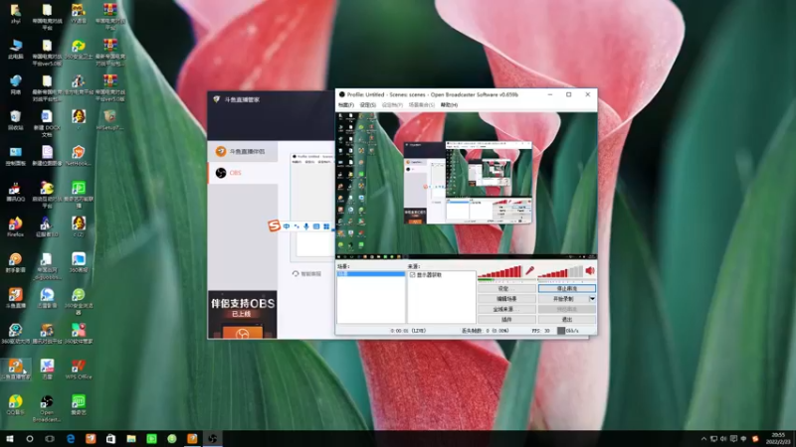This screenshot has height=447, width=796.
Task: Click the voice input microphone on the Sogou bar
Action: pyautogui.click(x=306, y=226)
